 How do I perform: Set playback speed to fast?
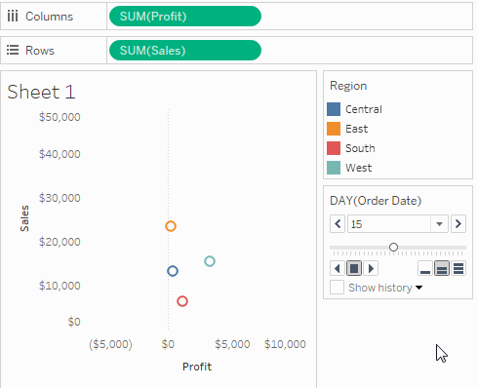pos(458,268)
